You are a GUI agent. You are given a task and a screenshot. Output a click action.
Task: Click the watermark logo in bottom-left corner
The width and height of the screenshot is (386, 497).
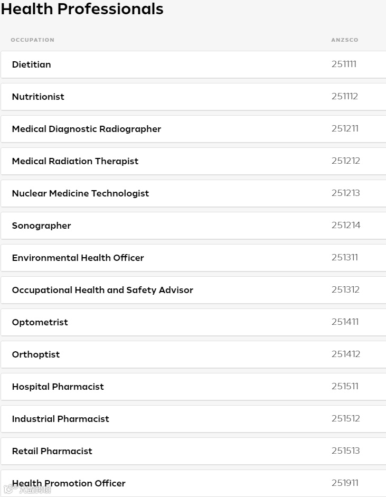click(27, 489)
